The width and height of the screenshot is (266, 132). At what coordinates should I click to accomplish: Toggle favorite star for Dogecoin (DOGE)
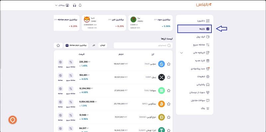pyautogui.click(x=169, y=117)
